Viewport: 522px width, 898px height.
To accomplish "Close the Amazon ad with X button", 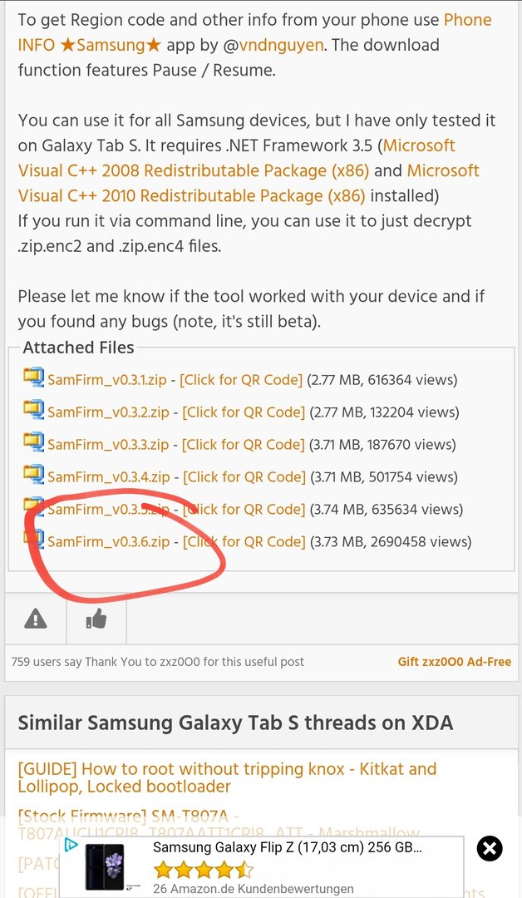I will tap(490, 849).
